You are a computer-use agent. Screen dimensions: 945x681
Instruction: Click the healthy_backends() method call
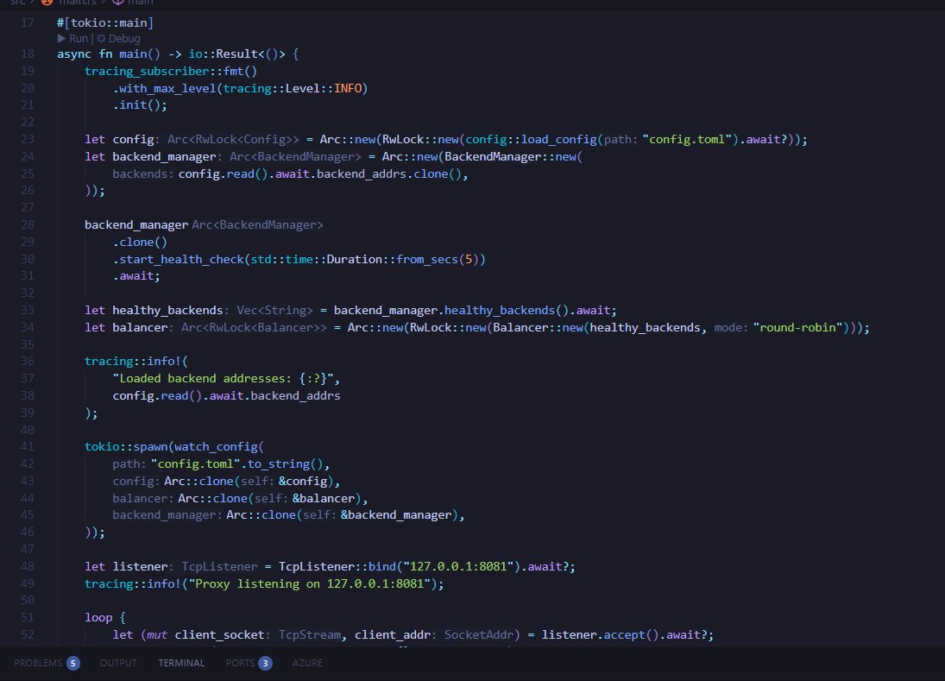coord(507,311)
